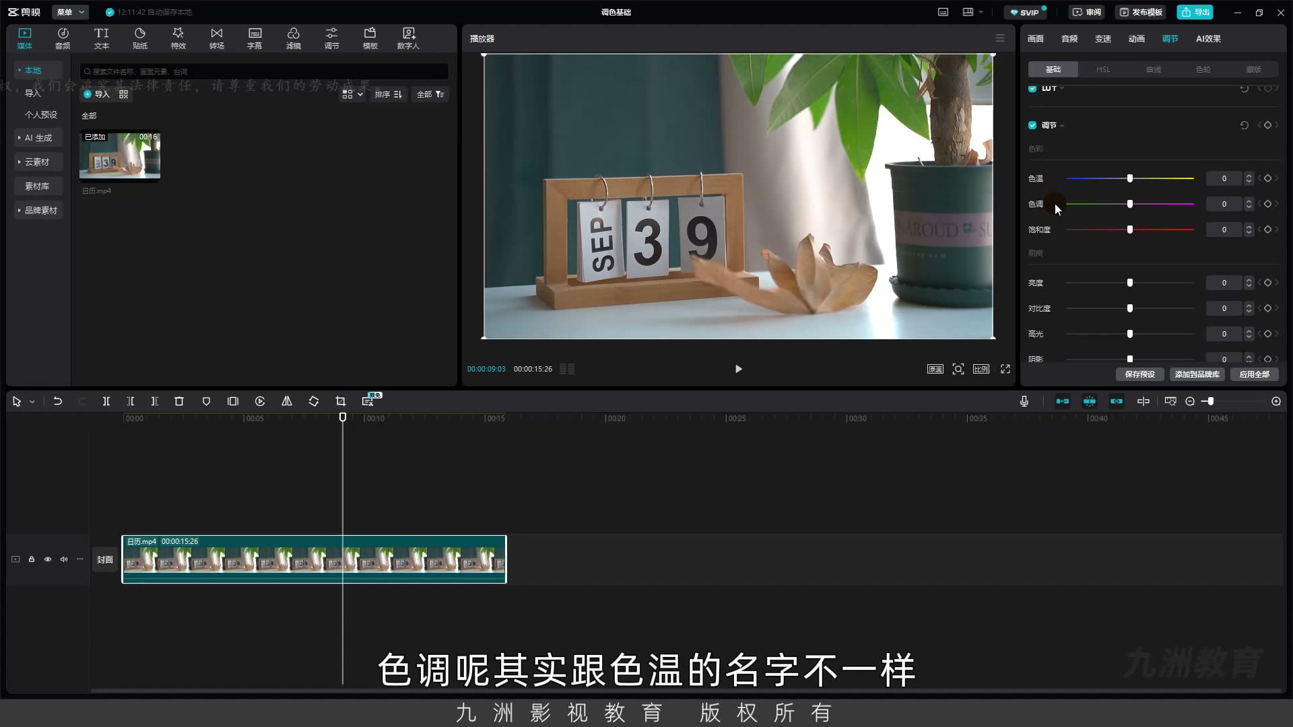The width and height of the screenshot is (1293, 727).
Task: Switch to the 变速 speed tab
Action: pyautogui.click(x=1103, y=38)
